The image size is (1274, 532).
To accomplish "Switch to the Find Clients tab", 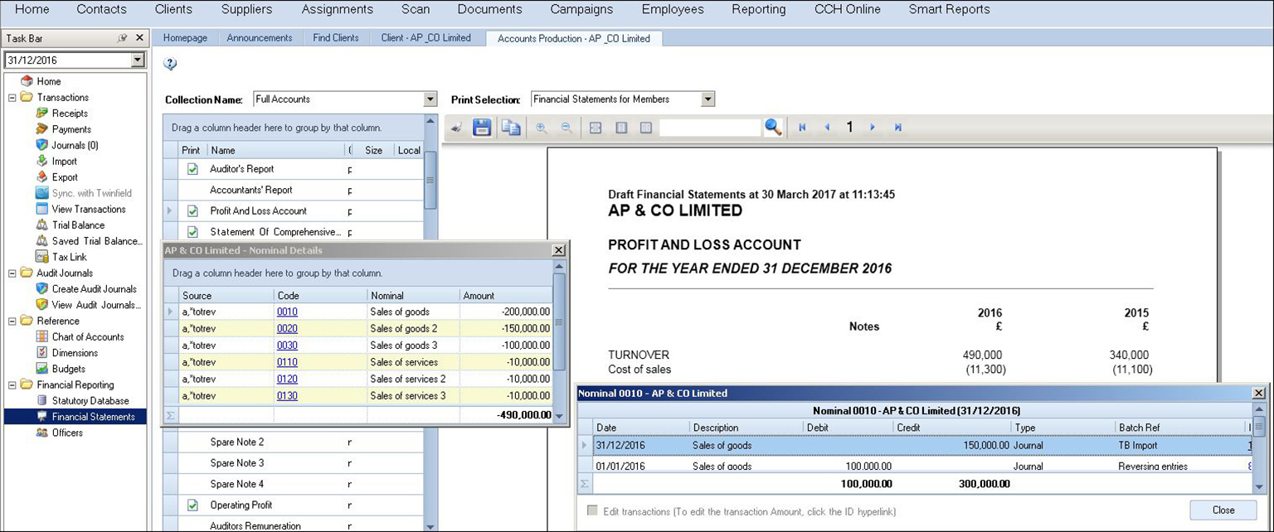I will click(336, 38).
